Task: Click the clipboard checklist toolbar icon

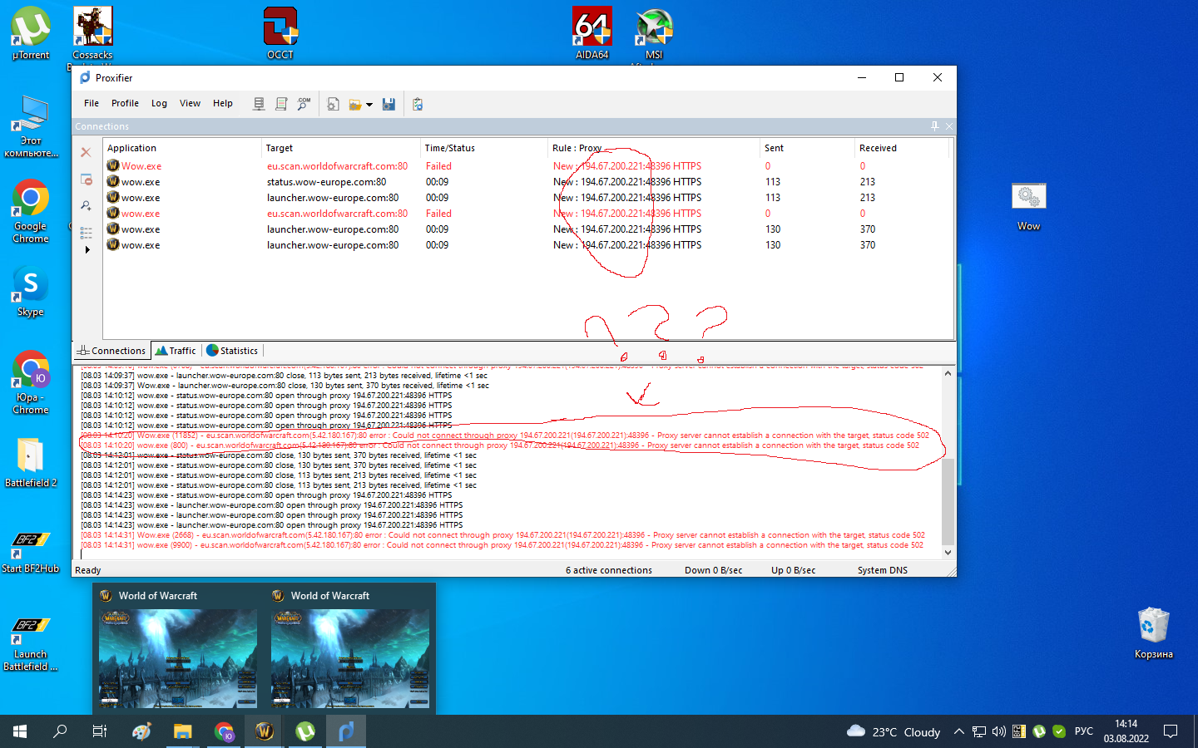Action: (418, 104)
